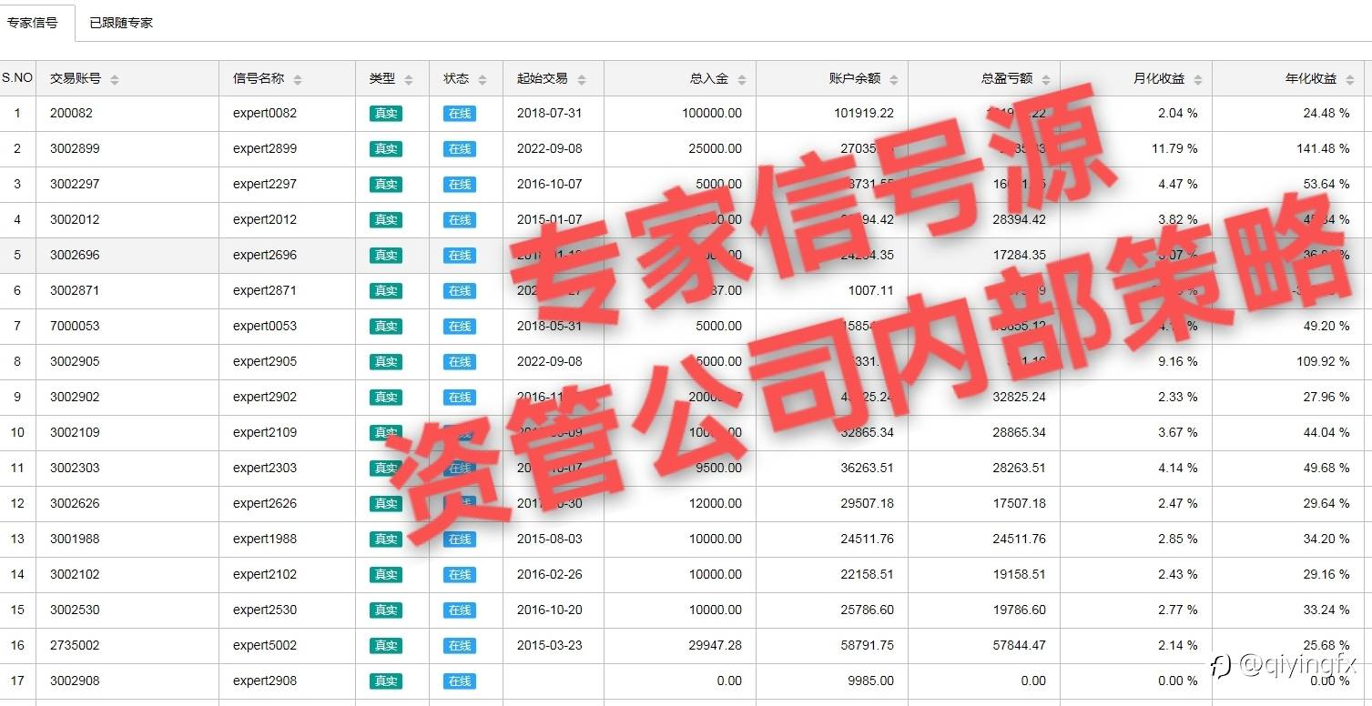Viewport: 1372px width, 706px height.
Task: Click the sort icon next to 状态
Action: [483, 80]
